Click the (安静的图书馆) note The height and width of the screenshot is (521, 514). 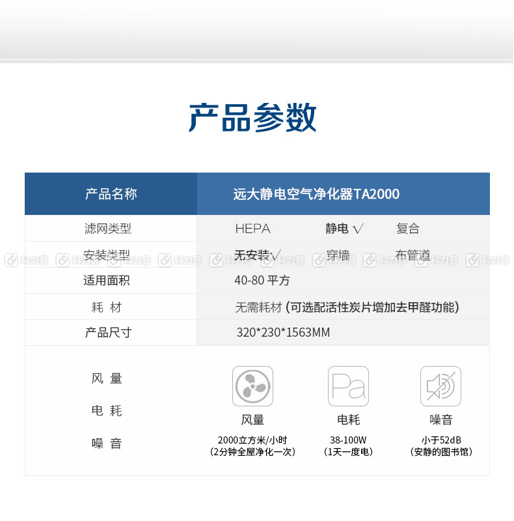pyautogui.click(x=441, y=452)
